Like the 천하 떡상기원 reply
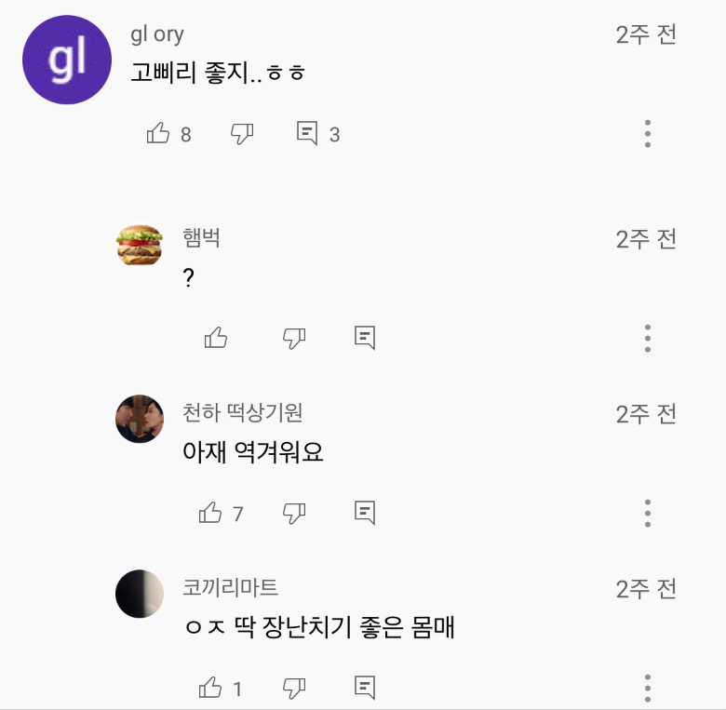 [x=211, y=513]
